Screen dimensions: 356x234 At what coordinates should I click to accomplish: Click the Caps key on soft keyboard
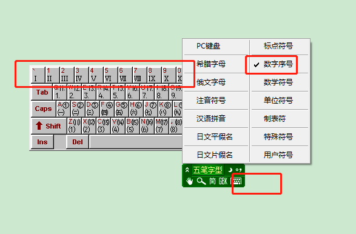pos(44,109)
